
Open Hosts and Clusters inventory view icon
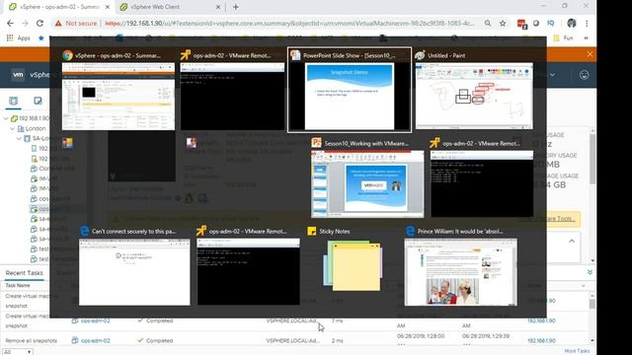(13, 101)
